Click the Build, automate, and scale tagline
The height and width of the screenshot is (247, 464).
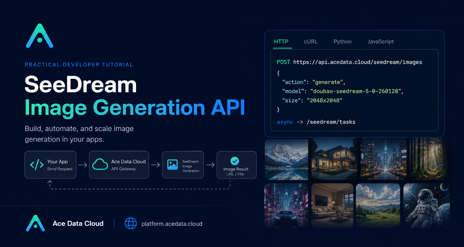pyautogui.click(x=79, y=134)
